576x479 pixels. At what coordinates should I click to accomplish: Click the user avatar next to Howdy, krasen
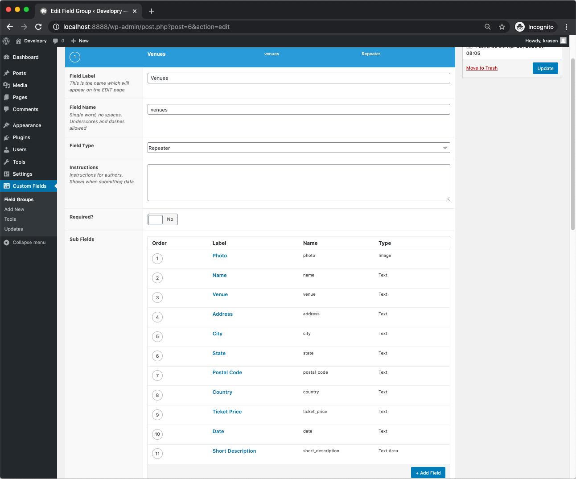(x=563, y=41)
